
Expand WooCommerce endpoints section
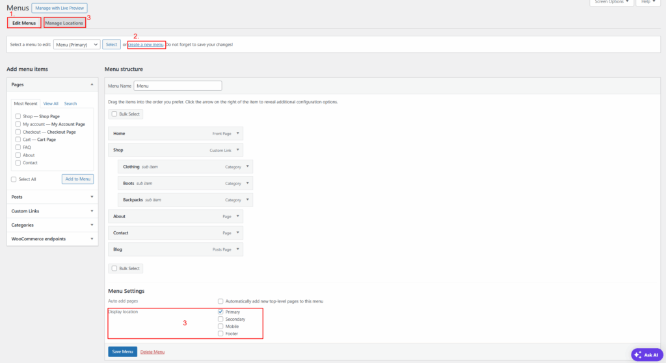pos(92,239)
